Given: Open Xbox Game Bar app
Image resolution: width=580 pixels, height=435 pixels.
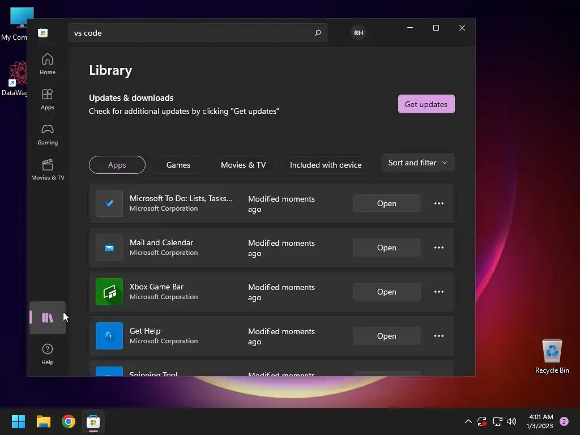Looking at the screenshot, I should (x=386, y=292).
